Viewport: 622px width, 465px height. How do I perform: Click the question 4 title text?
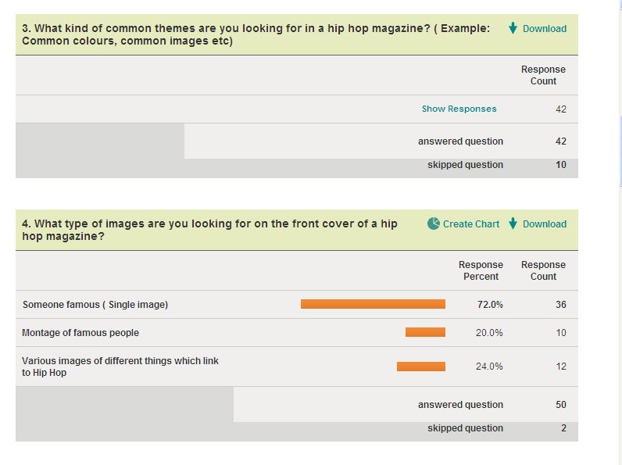point(209,230)
